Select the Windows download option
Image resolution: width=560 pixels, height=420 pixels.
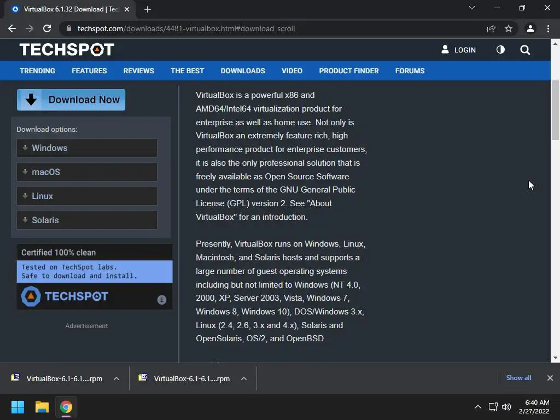pyautogui.click(x=87, y=148)
